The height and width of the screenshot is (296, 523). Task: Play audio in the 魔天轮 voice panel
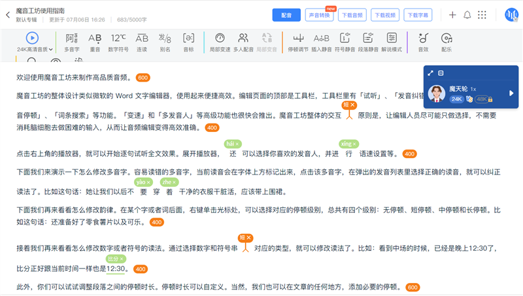(512, 93)
